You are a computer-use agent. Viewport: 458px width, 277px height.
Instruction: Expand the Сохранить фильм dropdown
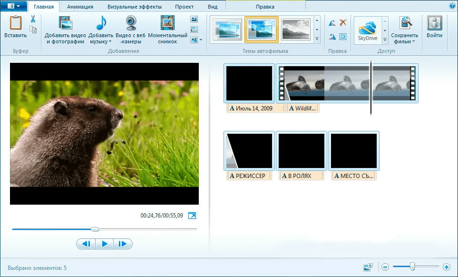click(414, 42)
